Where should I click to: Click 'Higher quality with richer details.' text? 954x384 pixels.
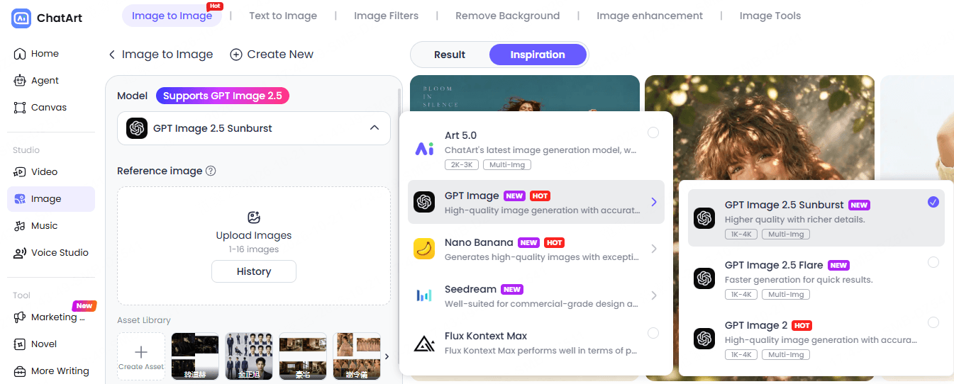click(x=794, y=220)
